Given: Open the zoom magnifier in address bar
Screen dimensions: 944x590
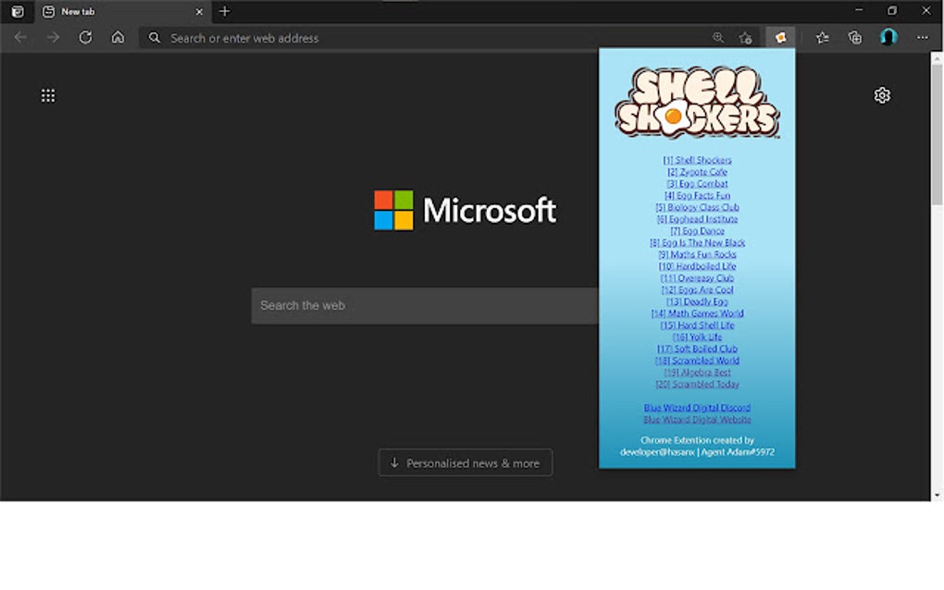Looking at the screenshot, I should pyautogui.click(x=718, y=38).
